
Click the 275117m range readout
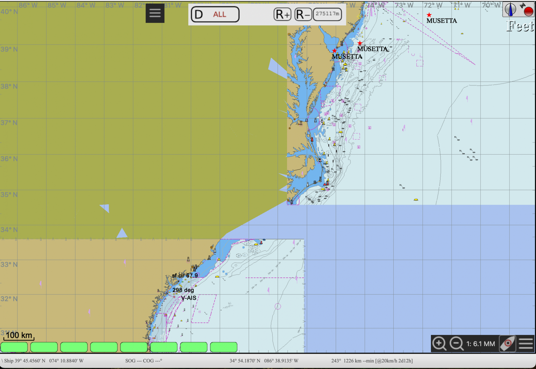tap(327, 14)
